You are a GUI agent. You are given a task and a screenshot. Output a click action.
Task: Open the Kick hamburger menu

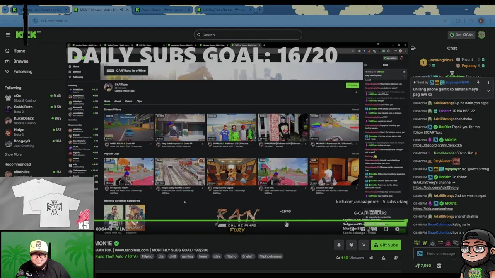pyautogui.click(x=8, y=35)
